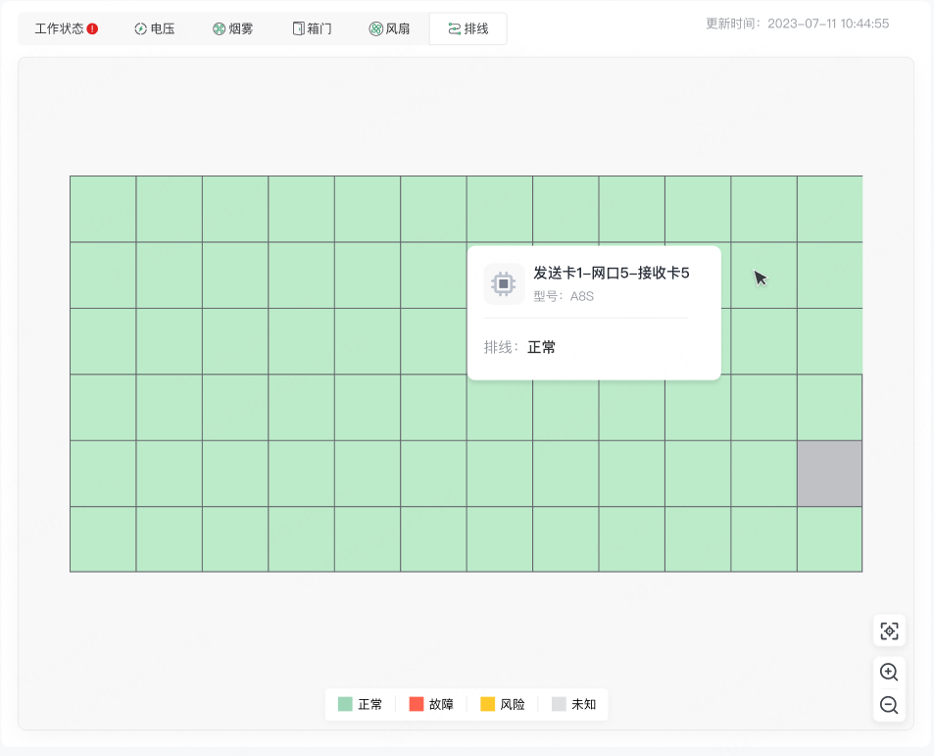
Task: Select the gray unknown-status cabinet cell
Action: 830,474
